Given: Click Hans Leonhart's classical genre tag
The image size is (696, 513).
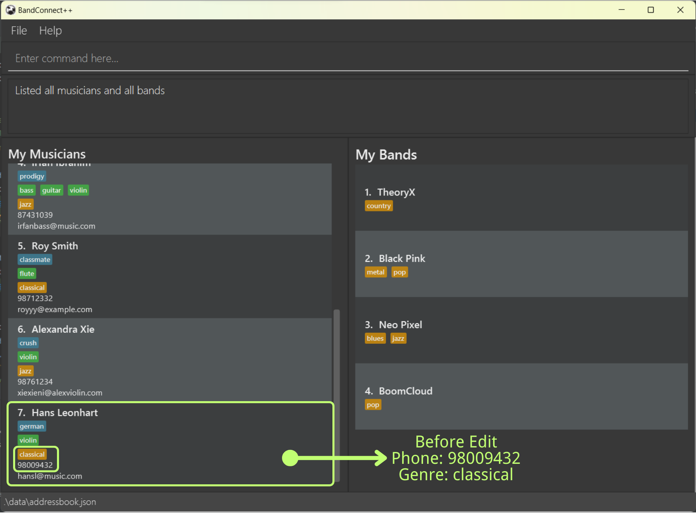Looking at the screenshot, I should click(32, 454).
